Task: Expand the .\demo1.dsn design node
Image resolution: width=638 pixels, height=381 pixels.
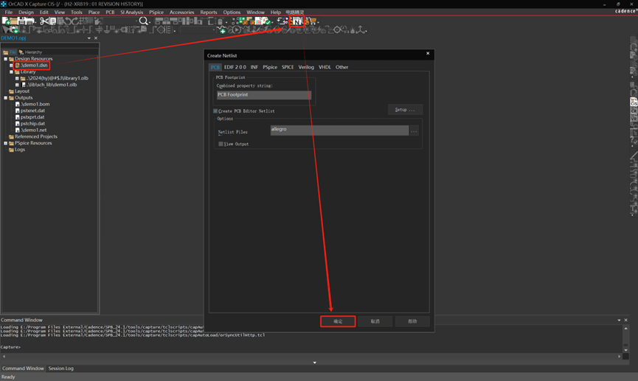Action: coord(11,65)
